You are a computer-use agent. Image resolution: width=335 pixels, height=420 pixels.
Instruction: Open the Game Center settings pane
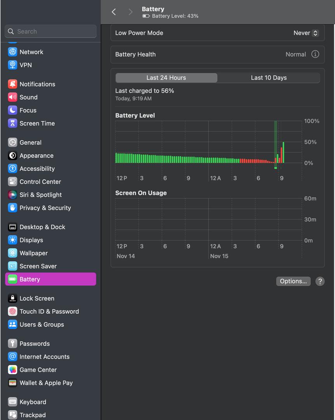pos(38,370)
